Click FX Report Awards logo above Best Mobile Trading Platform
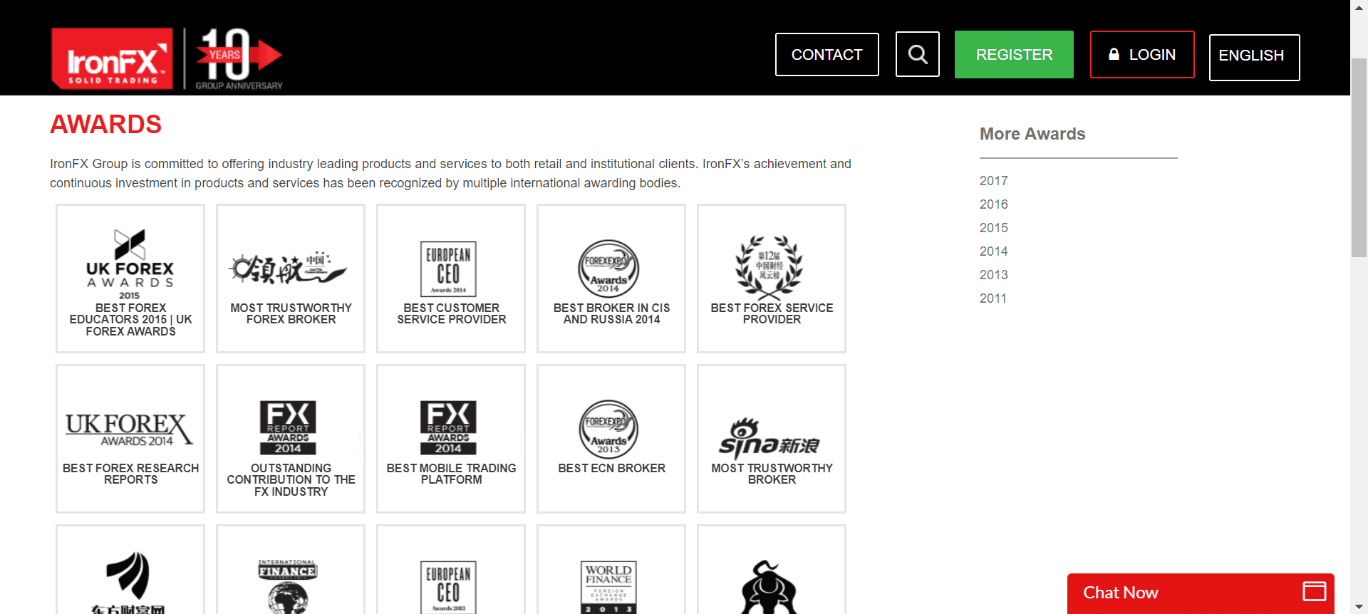The height and width of the screenshot is (614, 1368). (x=448, y=427)
